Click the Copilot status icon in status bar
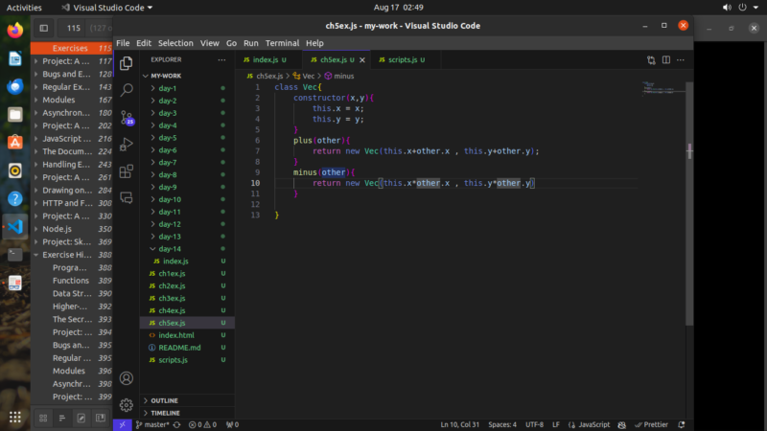Viewport: 767px width, 431px height. pyautogui.click(x=621, y=424)
